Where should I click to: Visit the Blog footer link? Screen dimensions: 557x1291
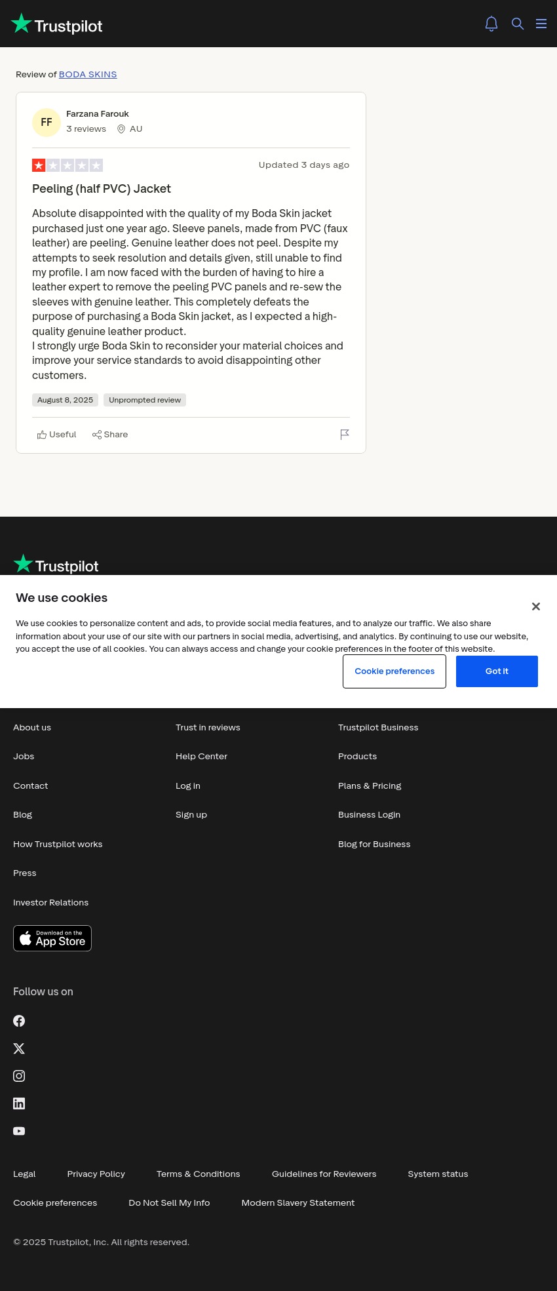pos(23,815)
